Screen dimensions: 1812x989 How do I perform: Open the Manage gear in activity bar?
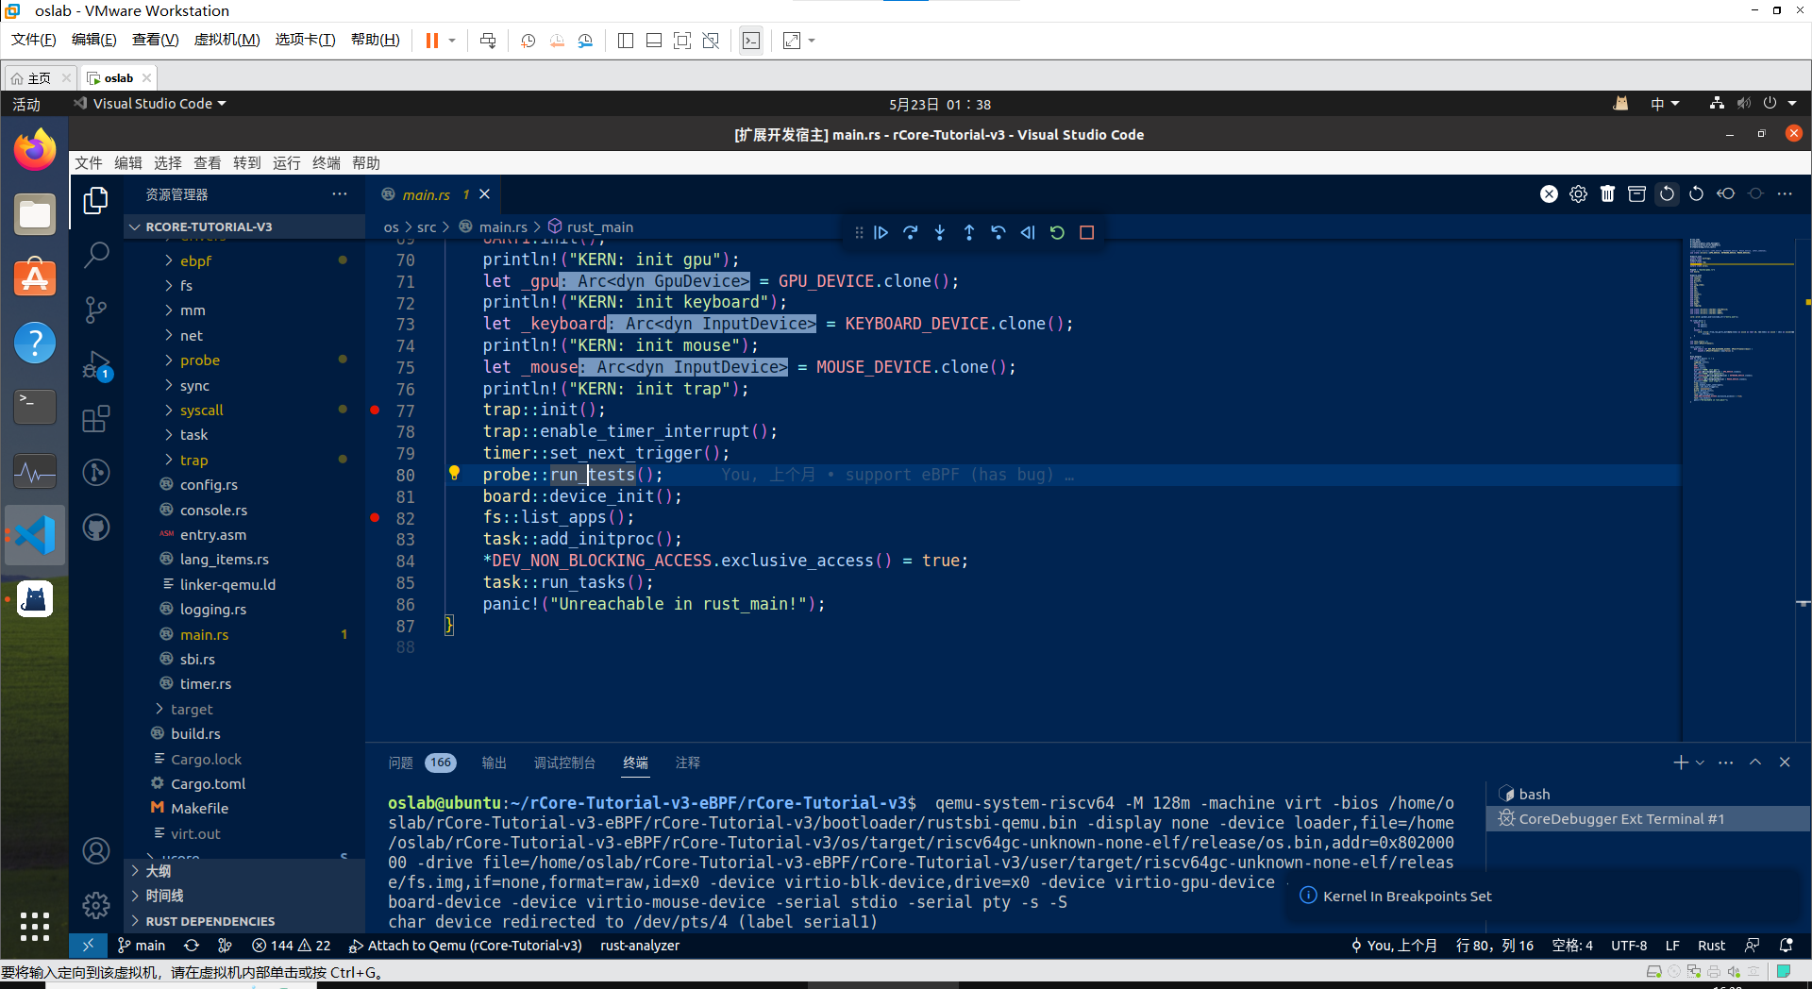pyautogui.click(x=95, y=906)
